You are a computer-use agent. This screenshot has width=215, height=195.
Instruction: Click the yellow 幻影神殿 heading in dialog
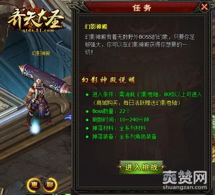[96, 27]
